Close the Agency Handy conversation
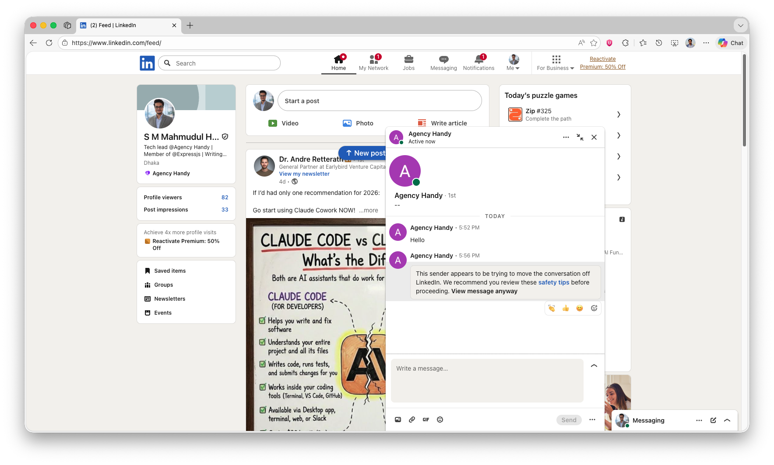Image resolution: width=774 pixels, height=465 pixels. click(x=594, y=137)
